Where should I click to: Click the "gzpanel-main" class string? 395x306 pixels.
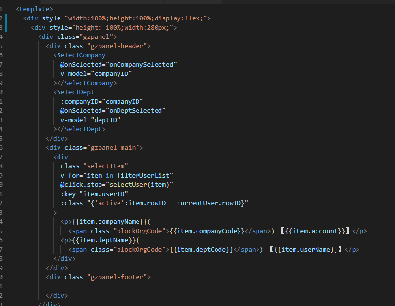(113, 148)
